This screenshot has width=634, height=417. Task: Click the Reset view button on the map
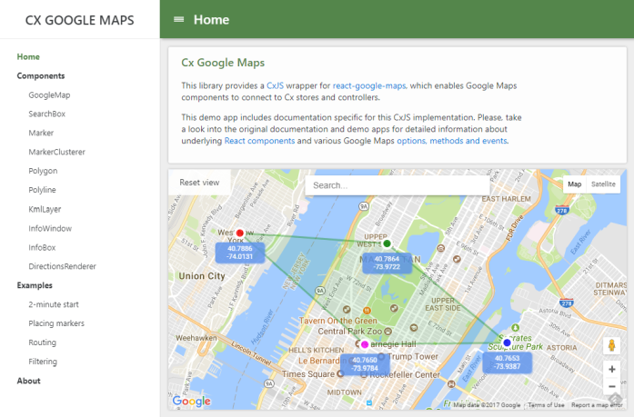tap(199, 183)
